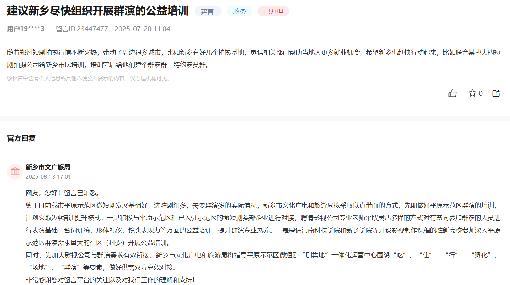Viewport: 510px width, 285px height.
Task: Select the share icon next to the star
Action: (496, 93)
